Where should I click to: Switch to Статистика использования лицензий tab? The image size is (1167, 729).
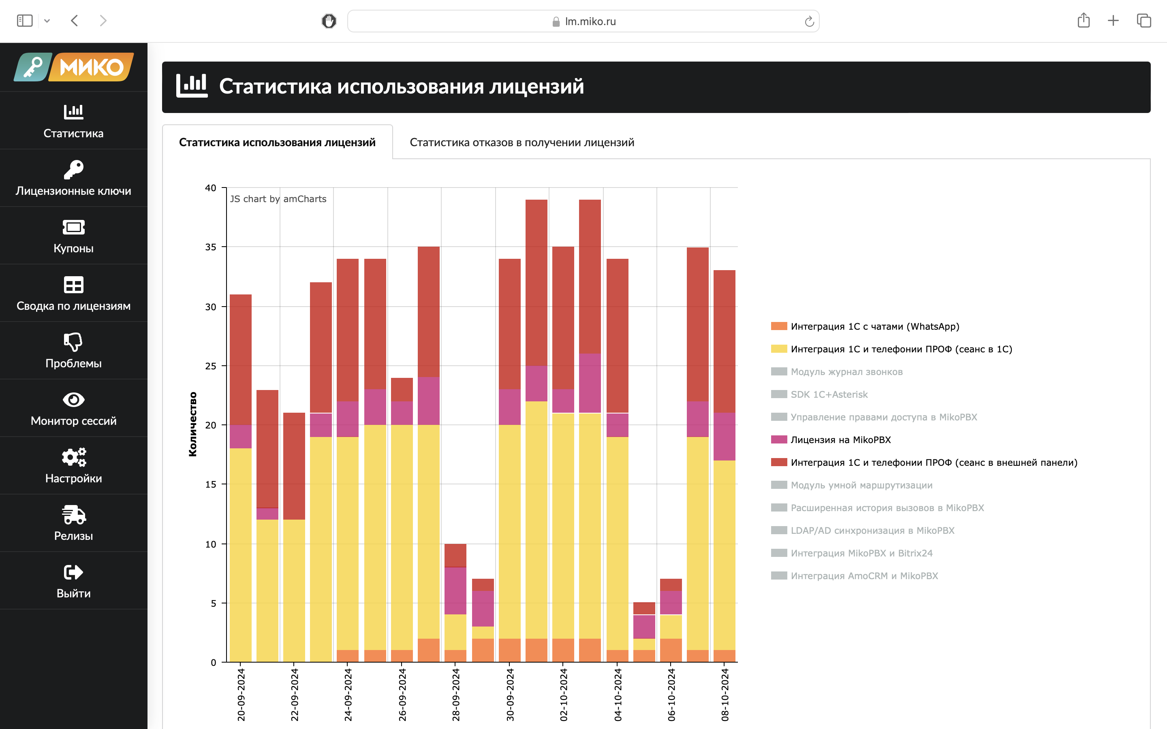(277, 142)
